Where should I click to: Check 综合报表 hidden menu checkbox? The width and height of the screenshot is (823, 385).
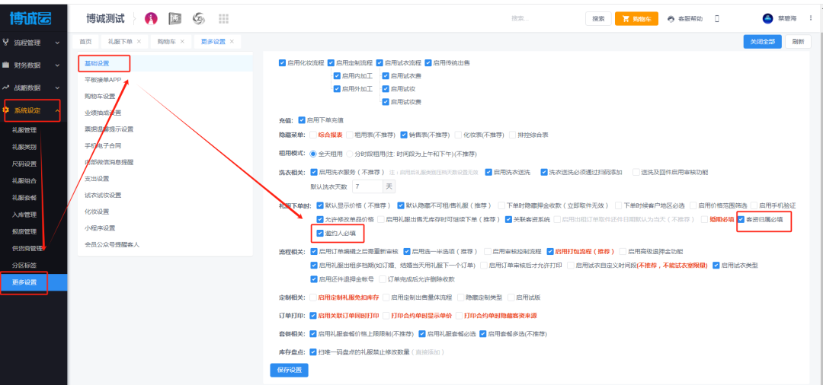pos(313,135)
